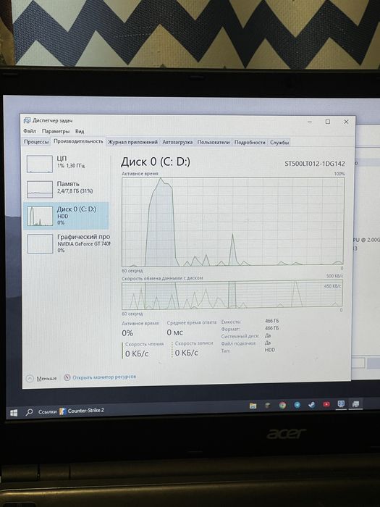Open the YouTube taskbar icon
380x507 pixels.
point(326,404)
